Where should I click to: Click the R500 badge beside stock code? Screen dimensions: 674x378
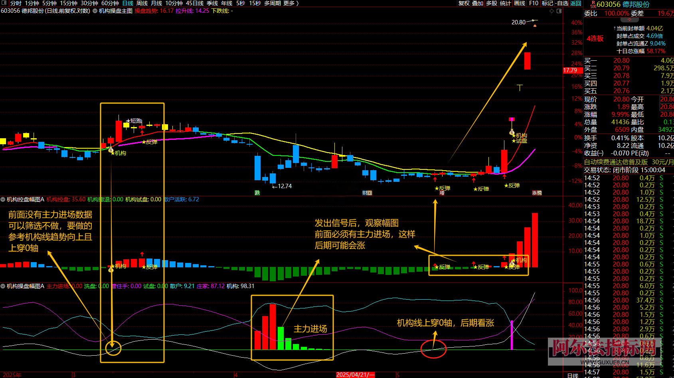[x=593, y=4]
